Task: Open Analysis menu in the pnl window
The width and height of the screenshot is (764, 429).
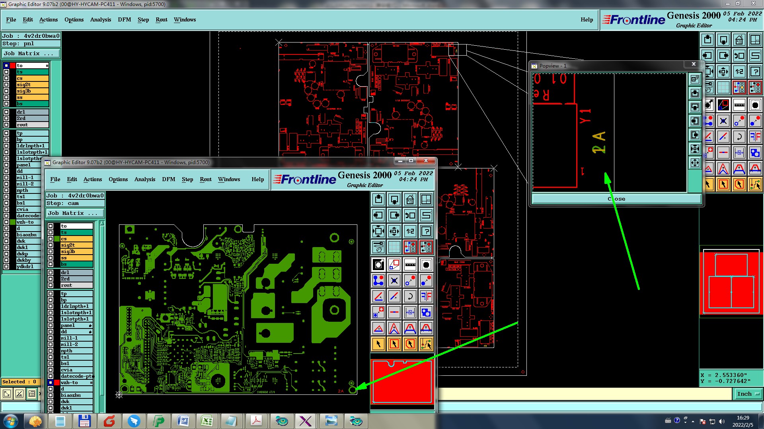Action: click(x=100, y=19)
